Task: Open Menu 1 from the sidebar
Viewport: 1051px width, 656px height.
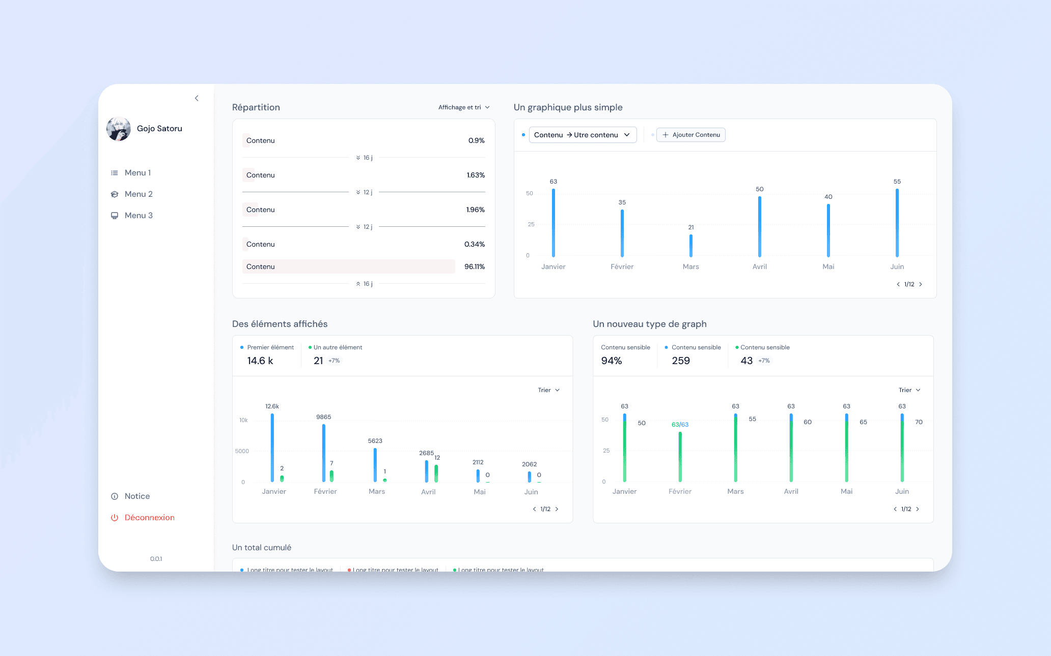Action: (x=137, y=173)
